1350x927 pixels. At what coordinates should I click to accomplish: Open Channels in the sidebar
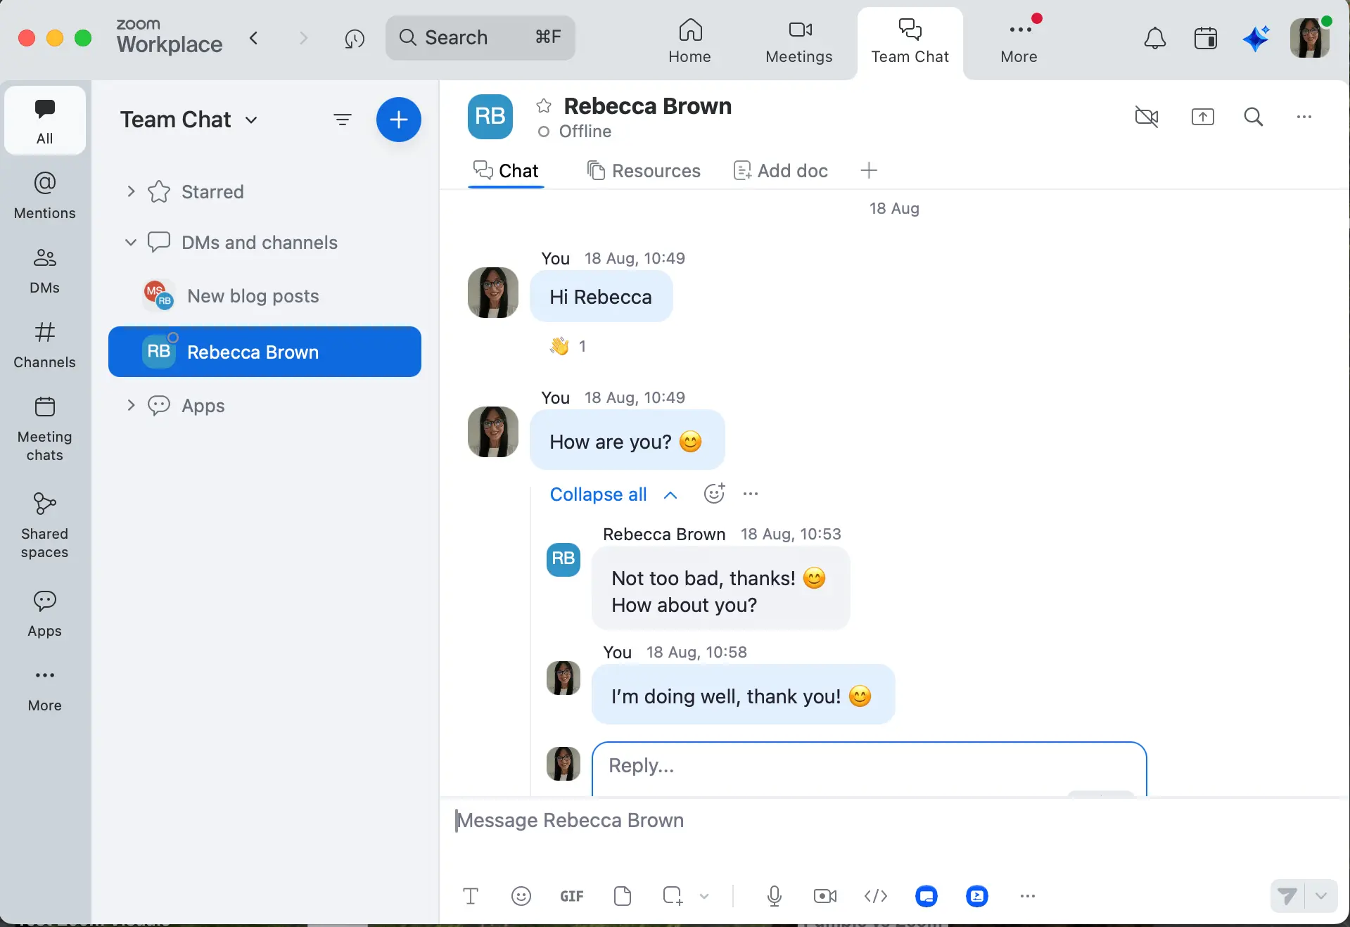coord(45,345)
